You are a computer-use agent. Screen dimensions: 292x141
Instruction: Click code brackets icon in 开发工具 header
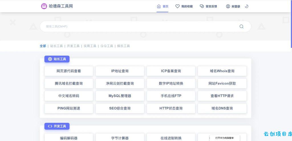(x=50, y=126)
